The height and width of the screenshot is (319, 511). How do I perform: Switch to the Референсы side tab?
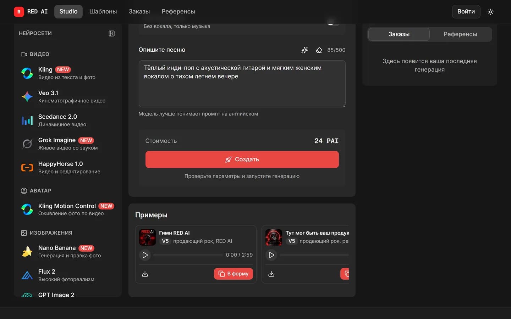click(460, 34)
